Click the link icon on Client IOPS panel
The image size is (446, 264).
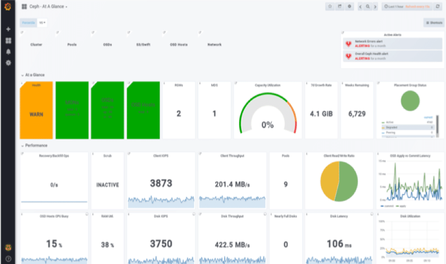(129, 153)
